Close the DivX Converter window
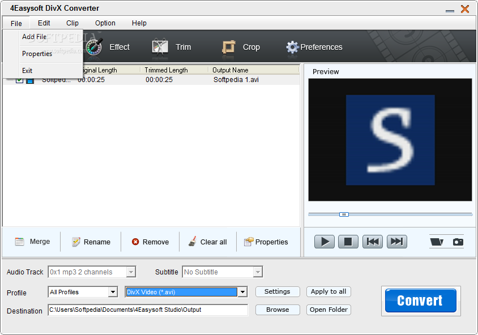The image size is (478, 335). tap(465, 9)
